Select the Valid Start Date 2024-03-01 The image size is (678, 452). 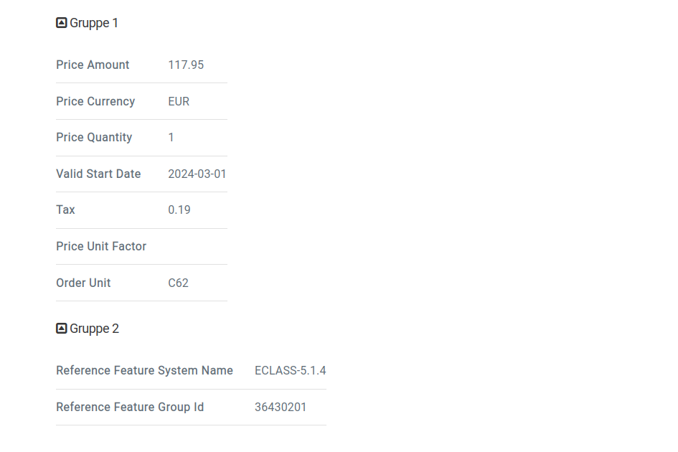pos(197,174)
